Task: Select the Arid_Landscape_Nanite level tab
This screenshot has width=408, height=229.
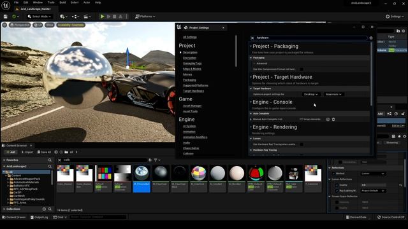Action: point(36,9)
